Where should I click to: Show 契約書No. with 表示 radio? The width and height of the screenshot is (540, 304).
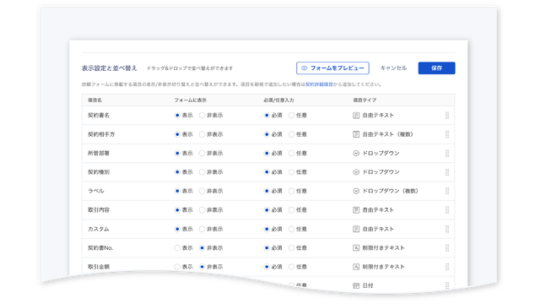pos(177,247)
